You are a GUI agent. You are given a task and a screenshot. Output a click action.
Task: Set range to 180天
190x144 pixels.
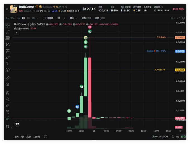click(37, 137)
